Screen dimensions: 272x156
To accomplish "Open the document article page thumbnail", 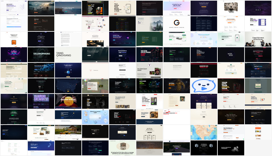I will (68, 39).
